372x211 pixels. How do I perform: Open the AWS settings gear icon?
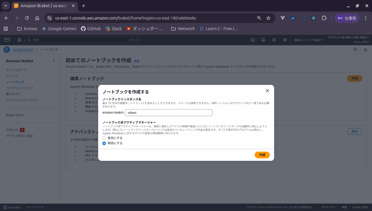pyautogui.click(x=285, y=40)
